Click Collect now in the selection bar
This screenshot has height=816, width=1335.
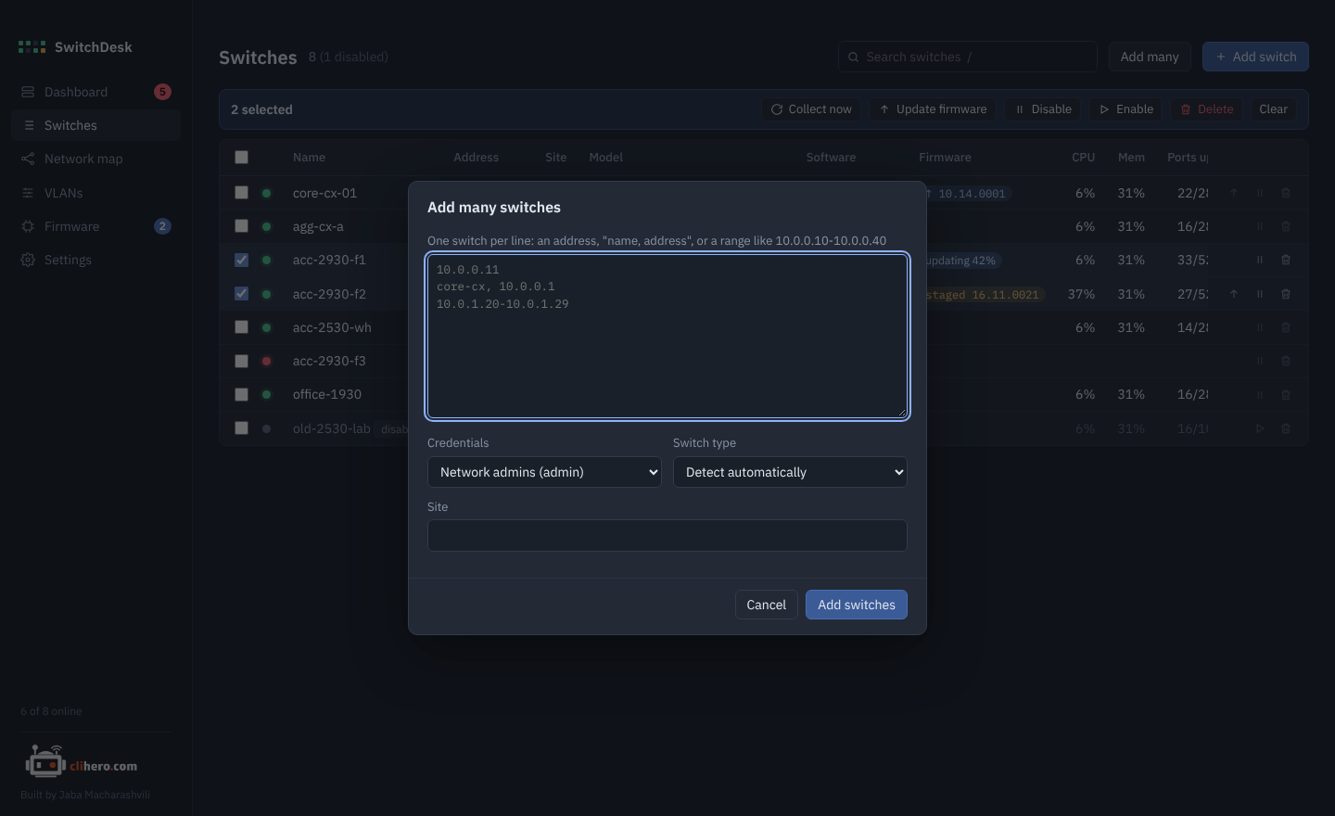point(811,109)
